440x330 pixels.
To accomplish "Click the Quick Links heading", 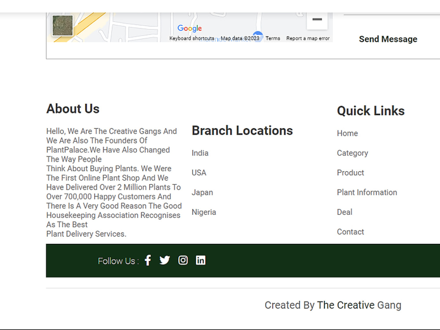I will pos(370,111).
